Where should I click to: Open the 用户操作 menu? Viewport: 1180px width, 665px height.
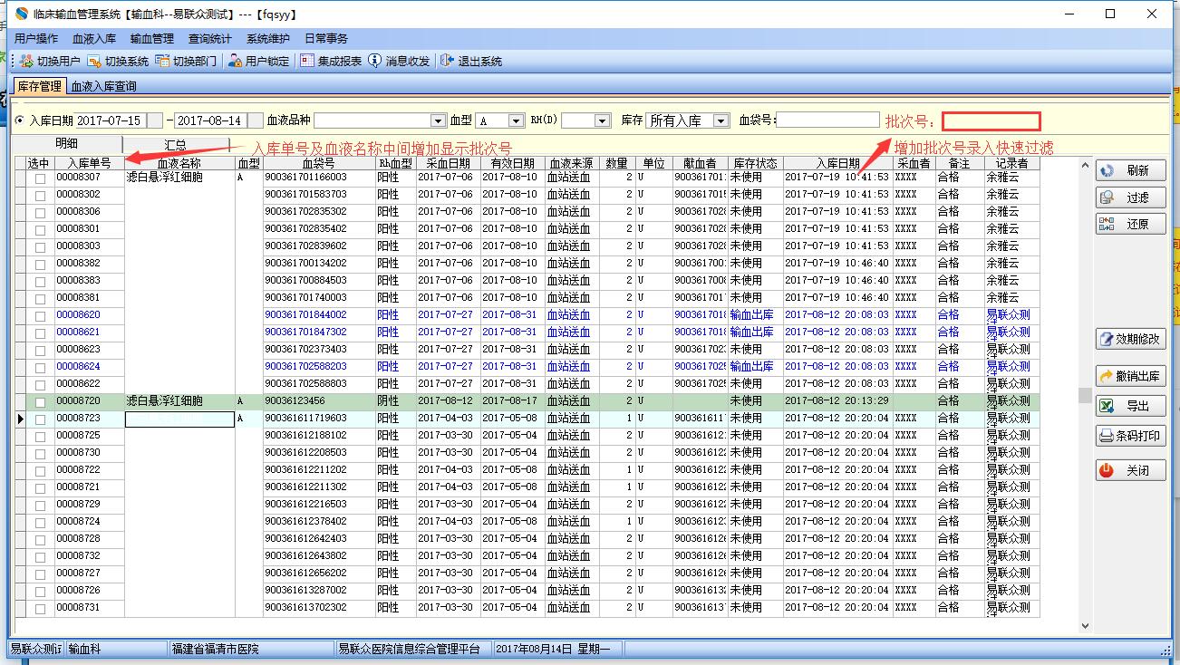tap(36, 39)
